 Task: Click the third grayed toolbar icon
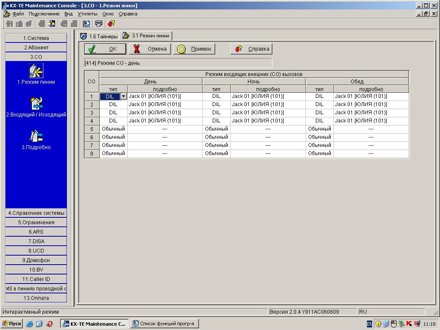[29, 24]
